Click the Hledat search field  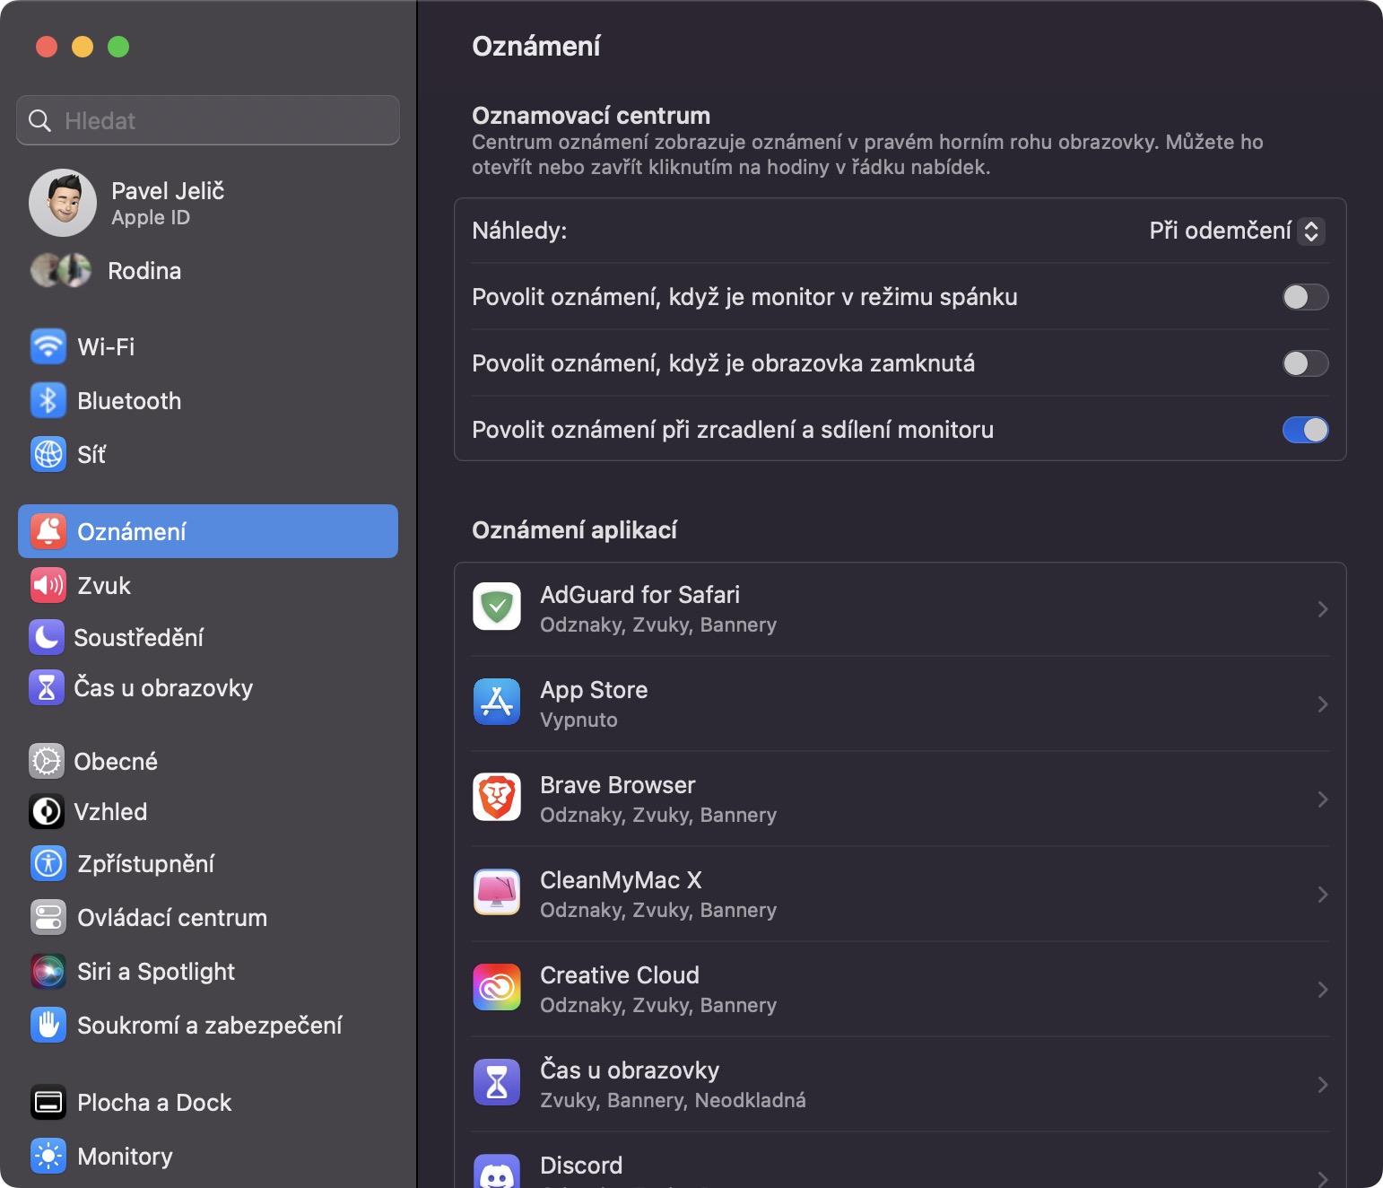click(208, 120)
